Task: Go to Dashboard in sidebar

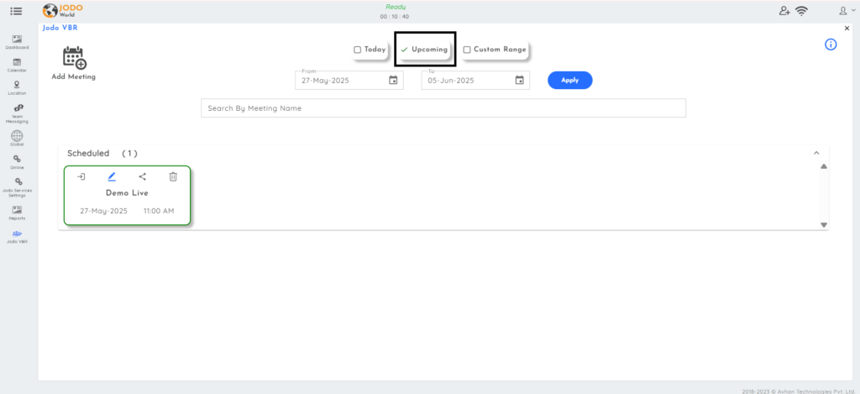Action: click(x=17, y=42)
